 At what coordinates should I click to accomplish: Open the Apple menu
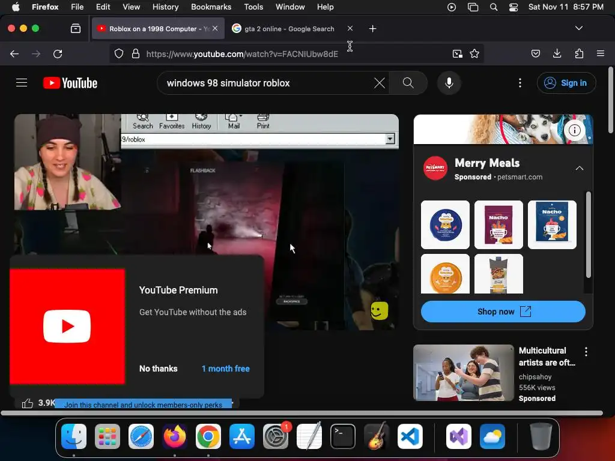16,7
